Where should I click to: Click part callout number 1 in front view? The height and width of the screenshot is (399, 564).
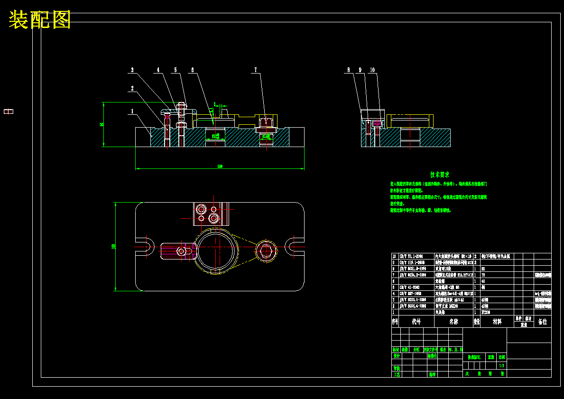(132, 111)
